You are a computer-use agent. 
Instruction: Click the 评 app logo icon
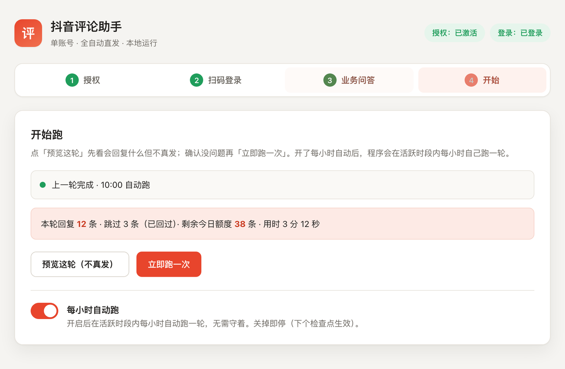pos(28,33)
